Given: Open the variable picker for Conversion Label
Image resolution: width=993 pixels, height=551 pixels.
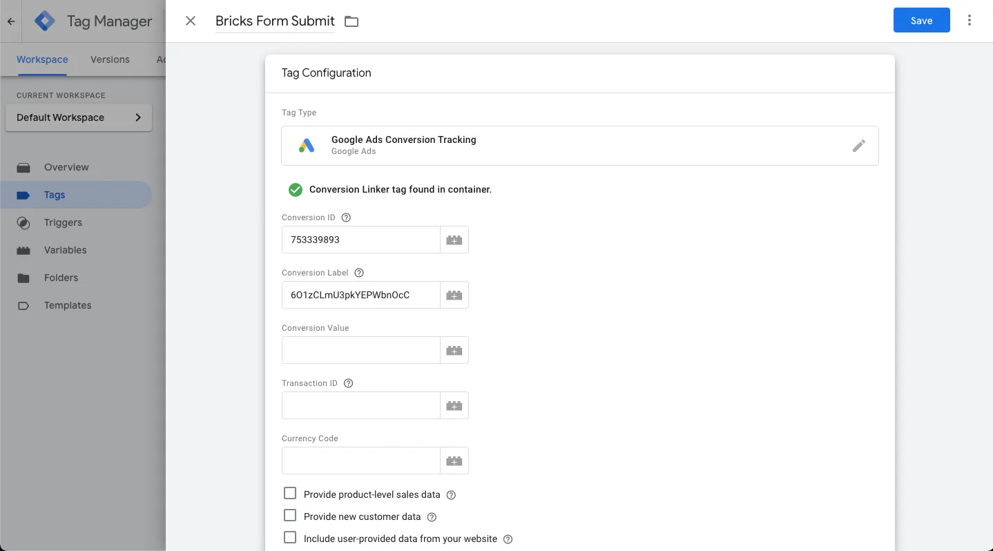Looking at the screenshot, I should [x=454, y=295].
